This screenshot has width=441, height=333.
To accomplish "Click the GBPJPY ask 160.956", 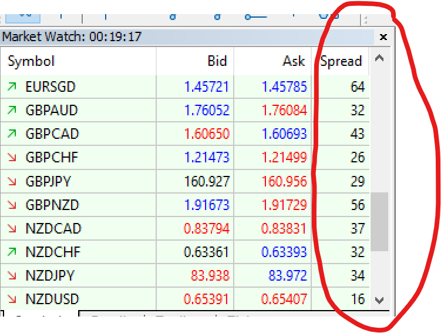I will 284,181.
